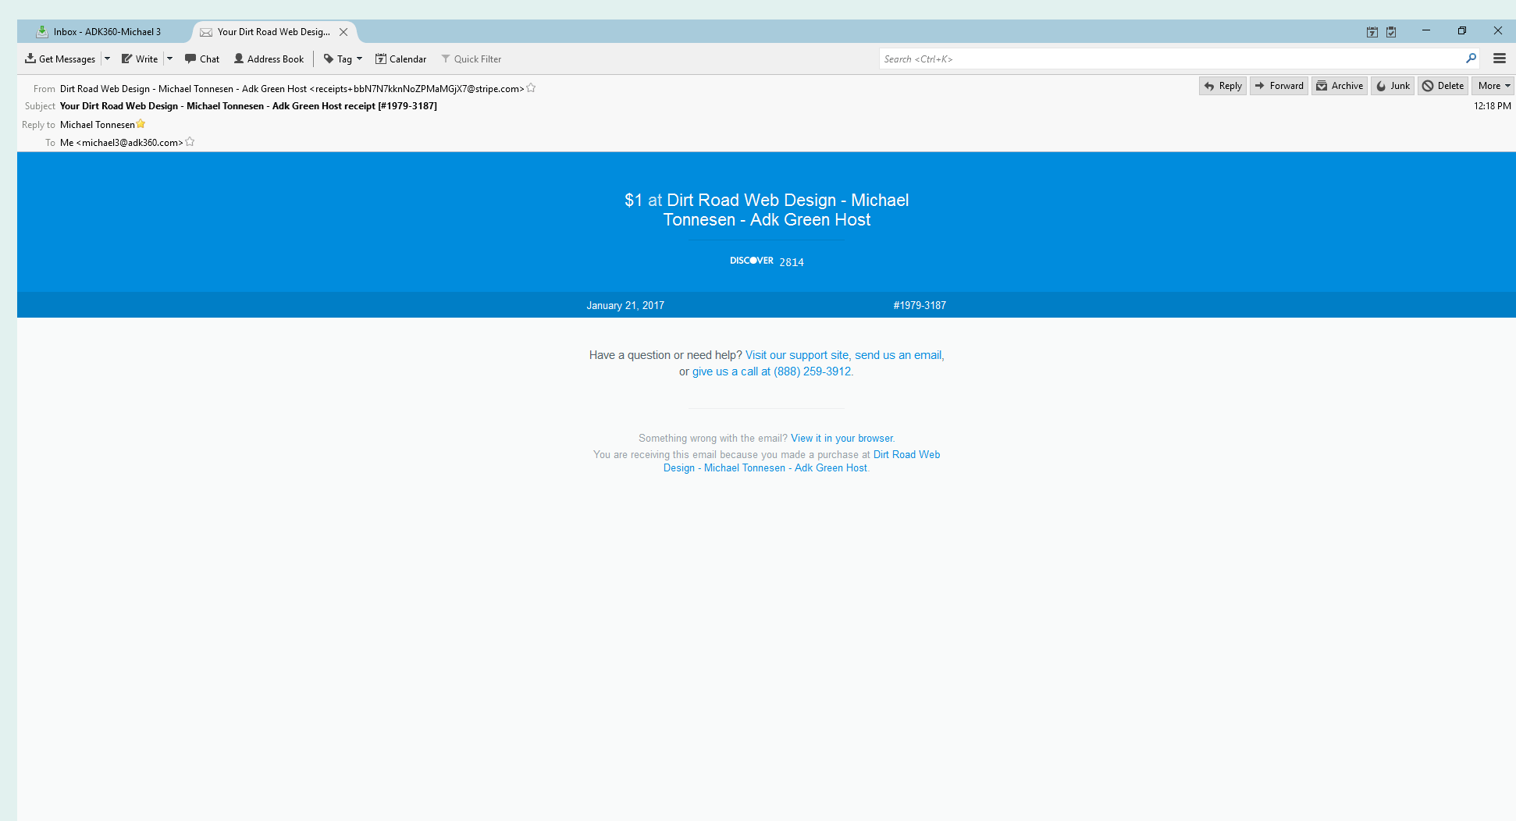Archive this message

(1340, 86)
